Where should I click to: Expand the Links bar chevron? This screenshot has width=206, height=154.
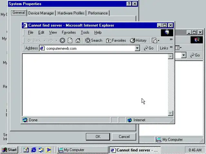point(171,47)
